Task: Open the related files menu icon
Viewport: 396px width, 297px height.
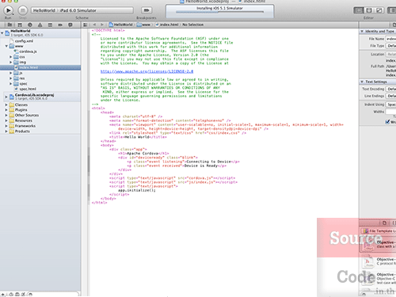Action: pyautogui.click(x=85, y=25)
